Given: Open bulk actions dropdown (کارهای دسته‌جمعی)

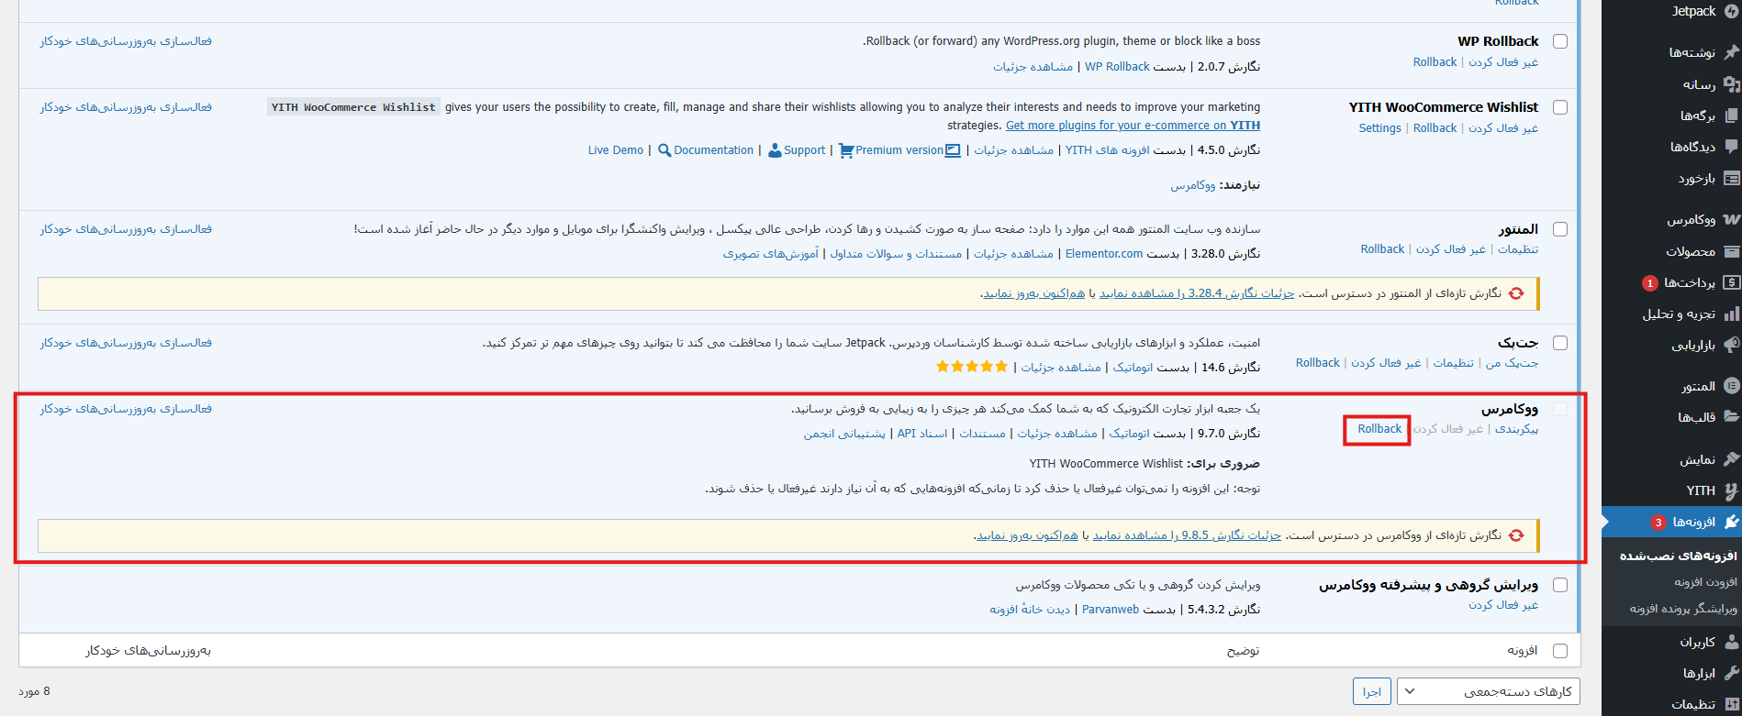Looking at the screenshot, I should [1488, 691].
